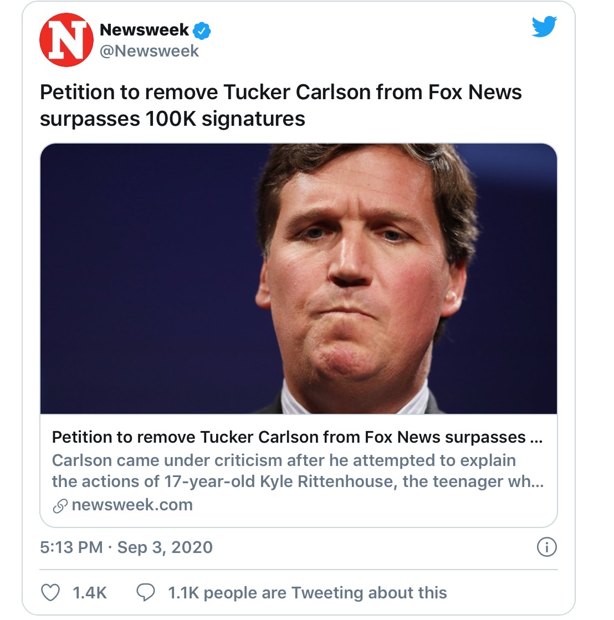
Task: Open the Newsweek display name link
Action: pyautogui.click(x=144, y=30)
